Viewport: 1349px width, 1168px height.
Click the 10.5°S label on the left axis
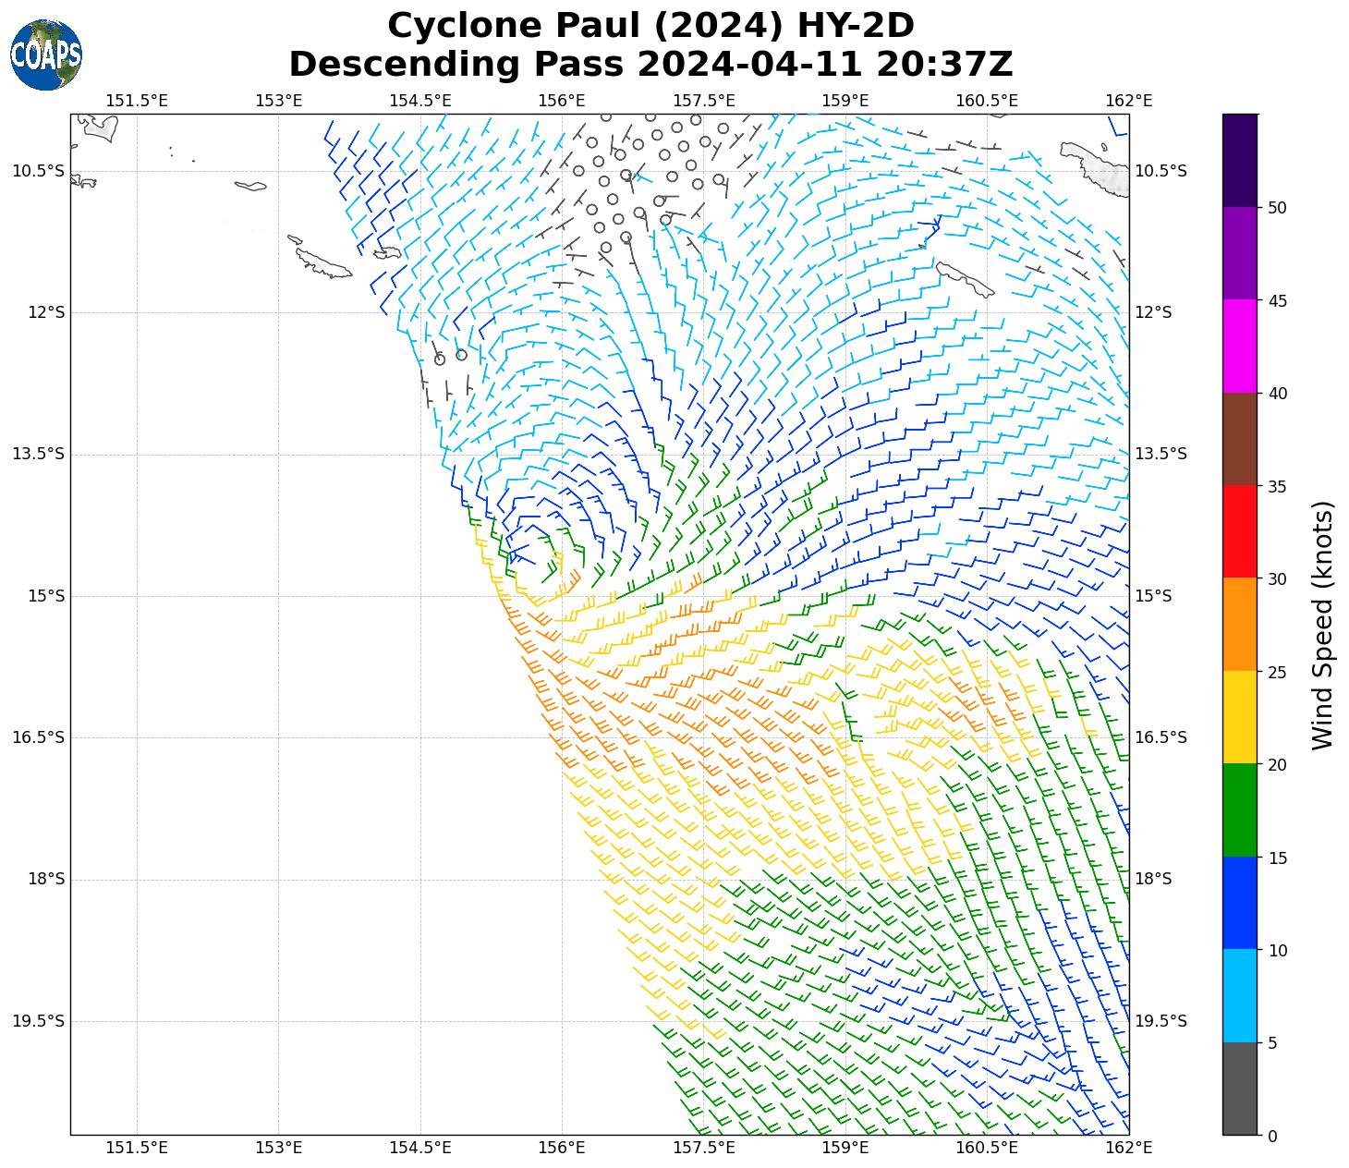(x=39, y=171)
